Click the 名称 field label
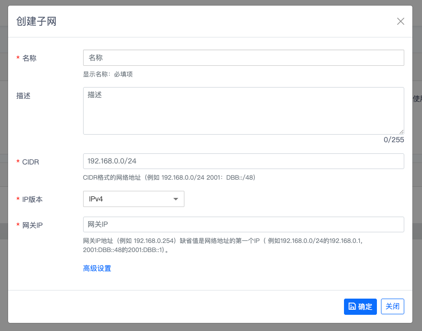 tap(29, 58)
